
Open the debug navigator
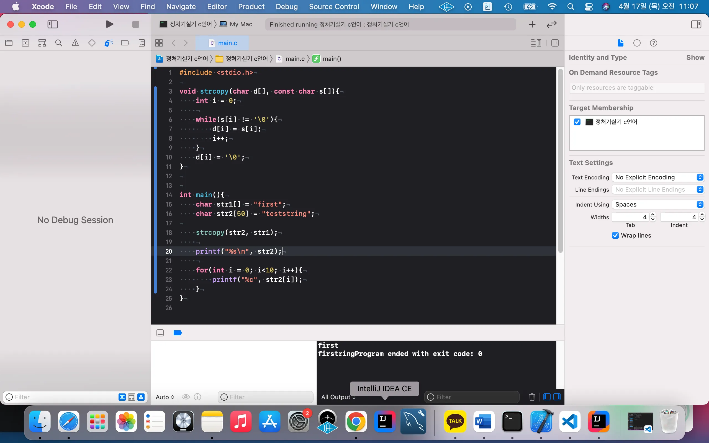tap(108, 43)
